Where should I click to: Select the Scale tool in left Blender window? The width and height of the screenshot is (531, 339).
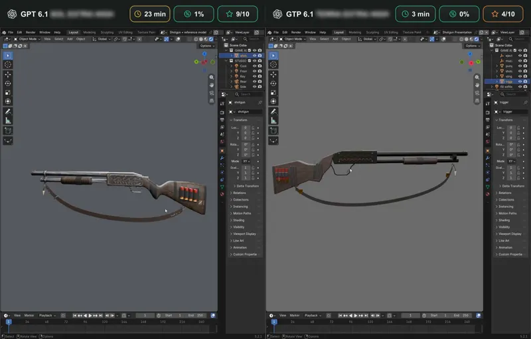point(8,92)
